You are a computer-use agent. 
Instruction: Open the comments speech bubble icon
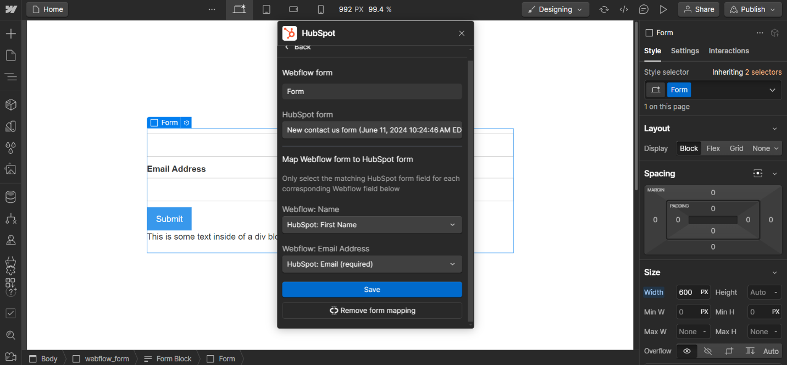coord(644,9)
